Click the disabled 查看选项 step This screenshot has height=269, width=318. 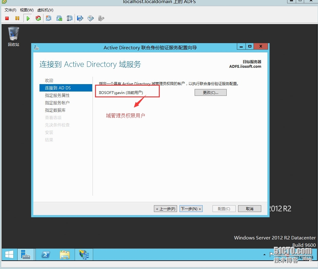tap(53, 117)
